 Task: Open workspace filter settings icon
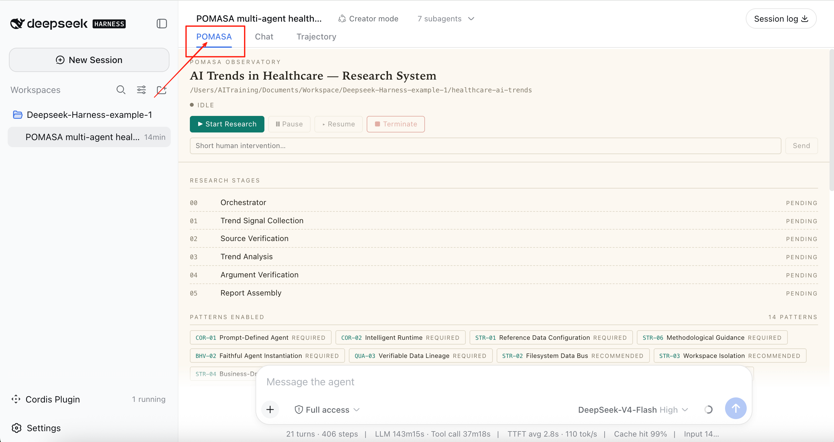coord(141,89)
